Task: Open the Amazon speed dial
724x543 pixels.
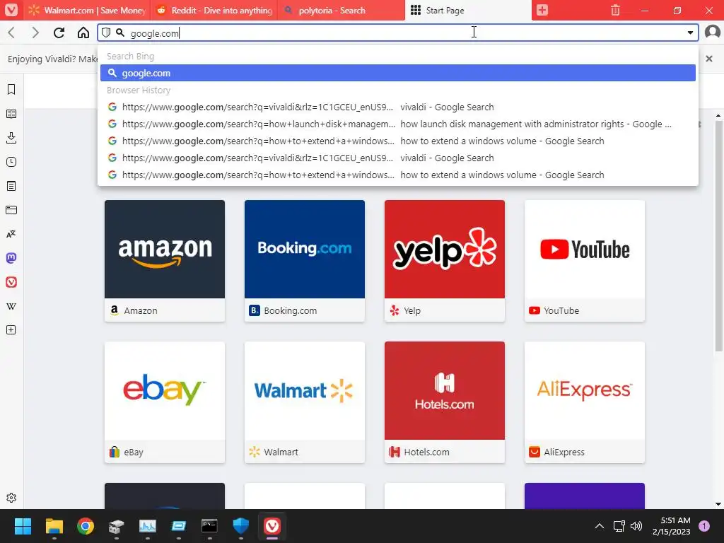Action: [x=165, y=261]
